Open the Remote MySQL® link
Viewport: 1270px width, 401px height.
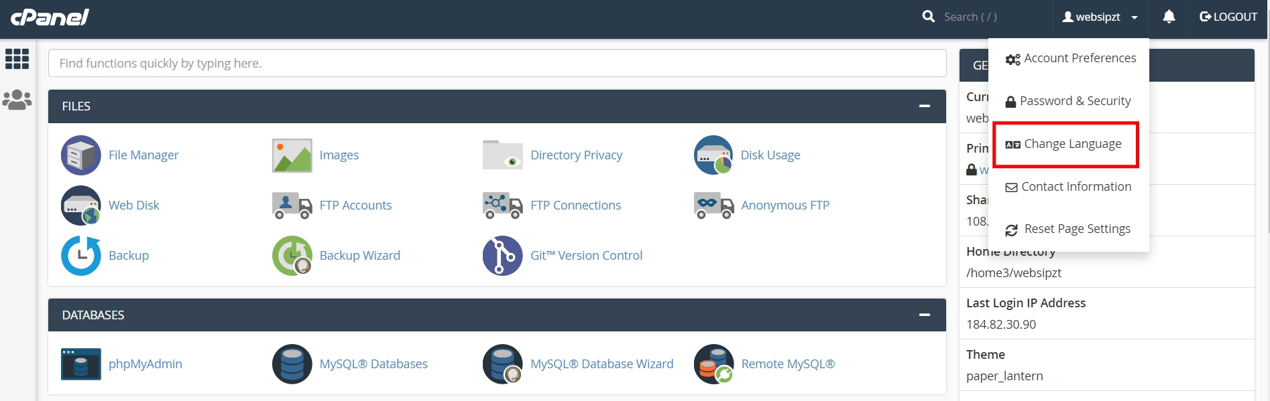788,364
